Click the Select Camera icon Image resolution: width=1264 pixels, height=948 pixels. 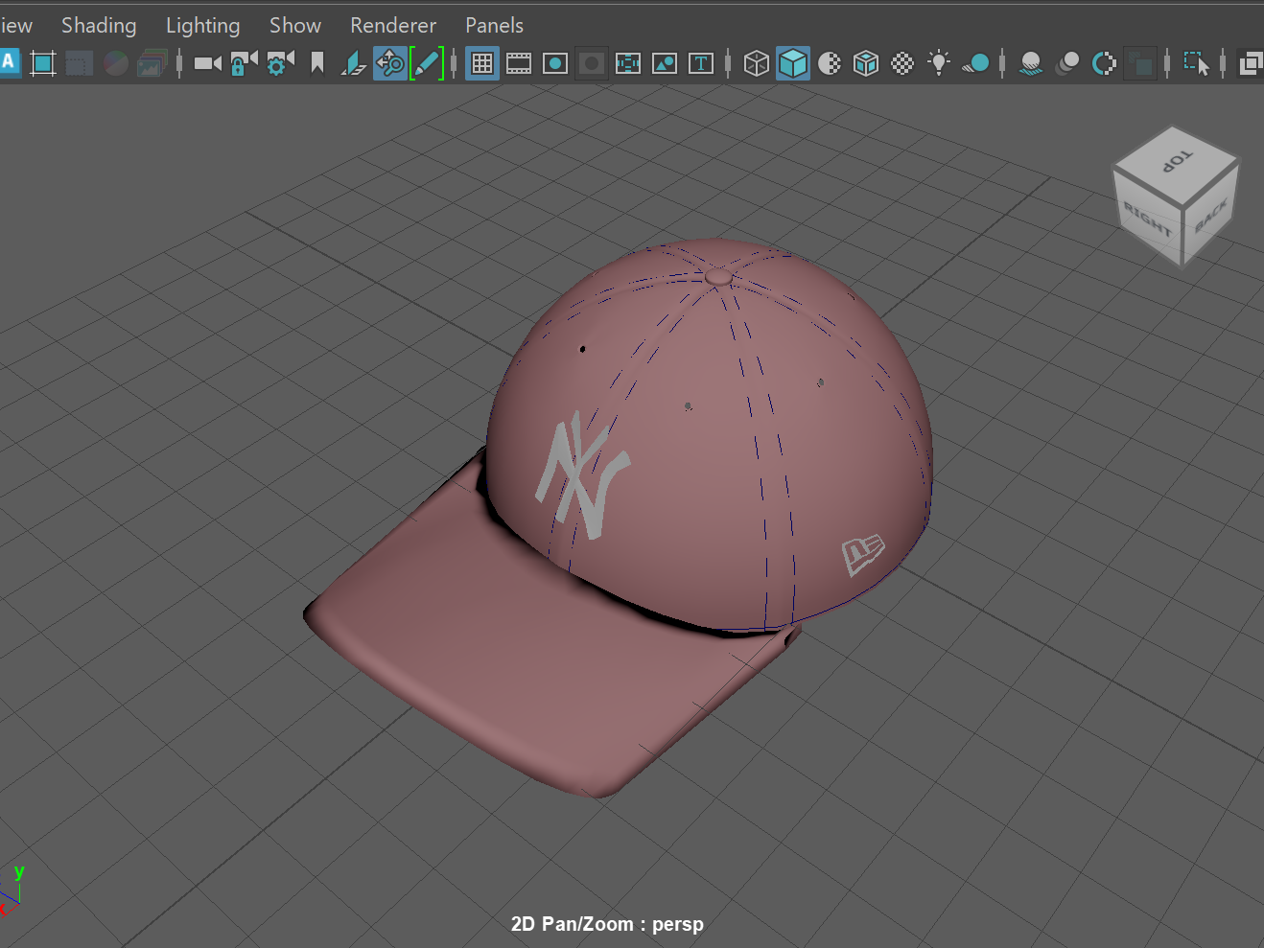click(x=207, y=63)
